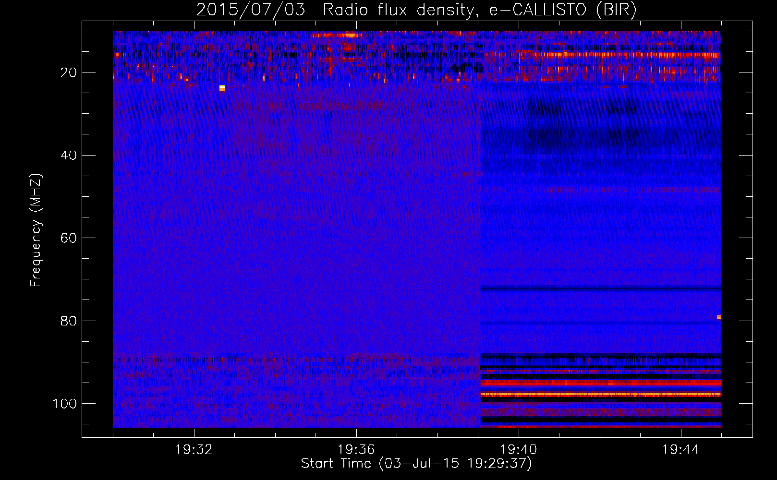Click the 19:40 time tick label
The height and width of the screenshot is (480, 777).
point(518,449)
